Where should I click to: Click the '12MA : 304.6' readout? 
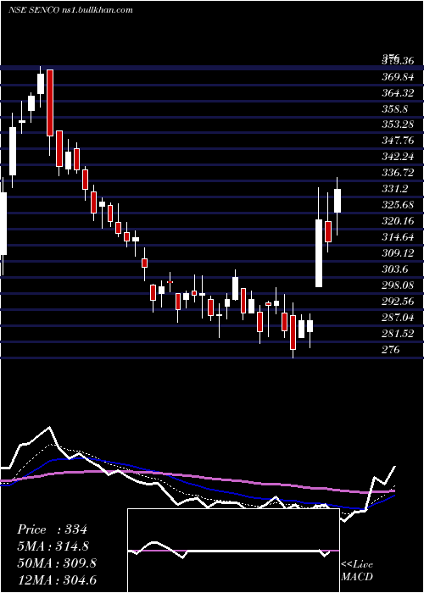point(57,579)
